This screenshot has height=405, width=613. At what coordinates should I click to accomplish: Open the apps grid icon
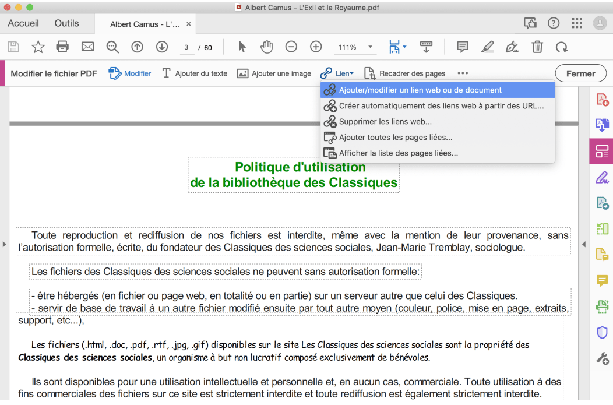click(x=577, y=23)
